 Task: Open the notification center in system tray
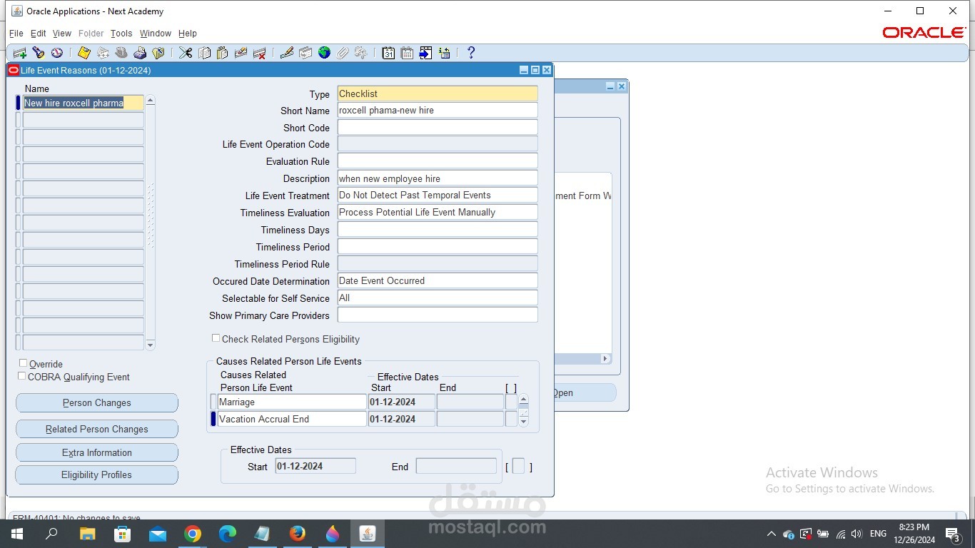(952, 533)
